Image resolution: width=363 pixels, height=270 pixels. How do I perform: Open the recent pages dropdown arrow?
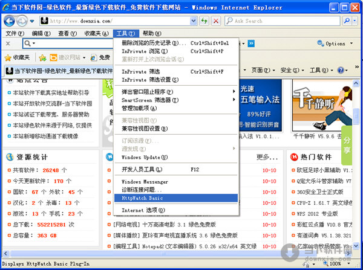pyautogui.click(x=32, y=21)
